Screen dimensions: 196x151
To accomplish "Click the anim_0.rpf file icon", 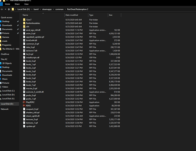I will (24, 34).
